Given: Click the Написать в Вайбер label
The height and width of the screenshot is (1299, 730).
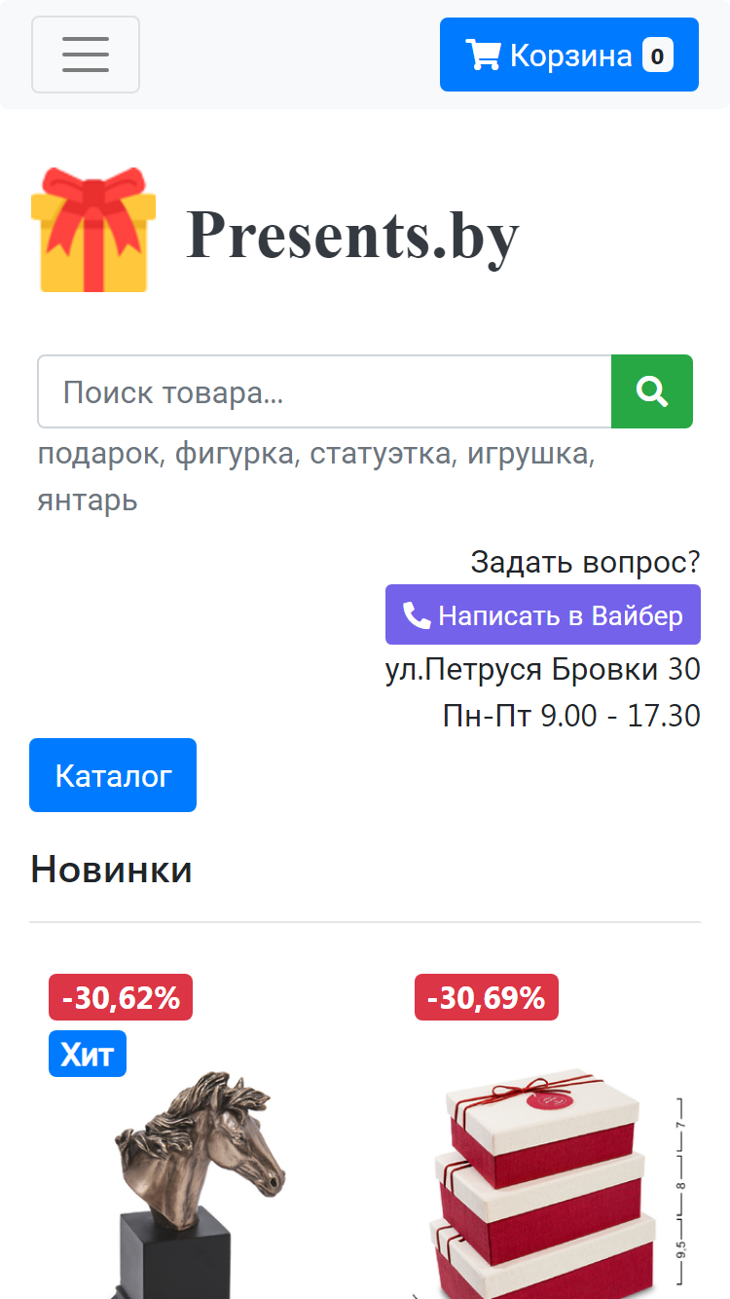Looking at the screenshot, I should point(561,615).
